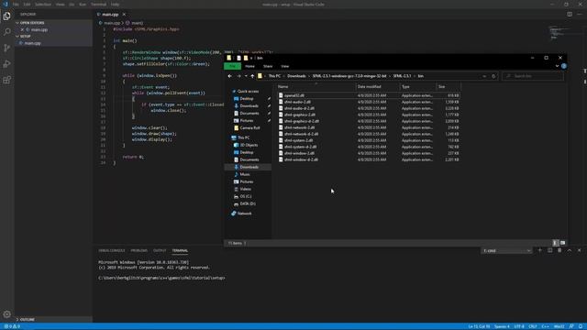
Task: Split the terminal pane
Action: pos(549,250)
